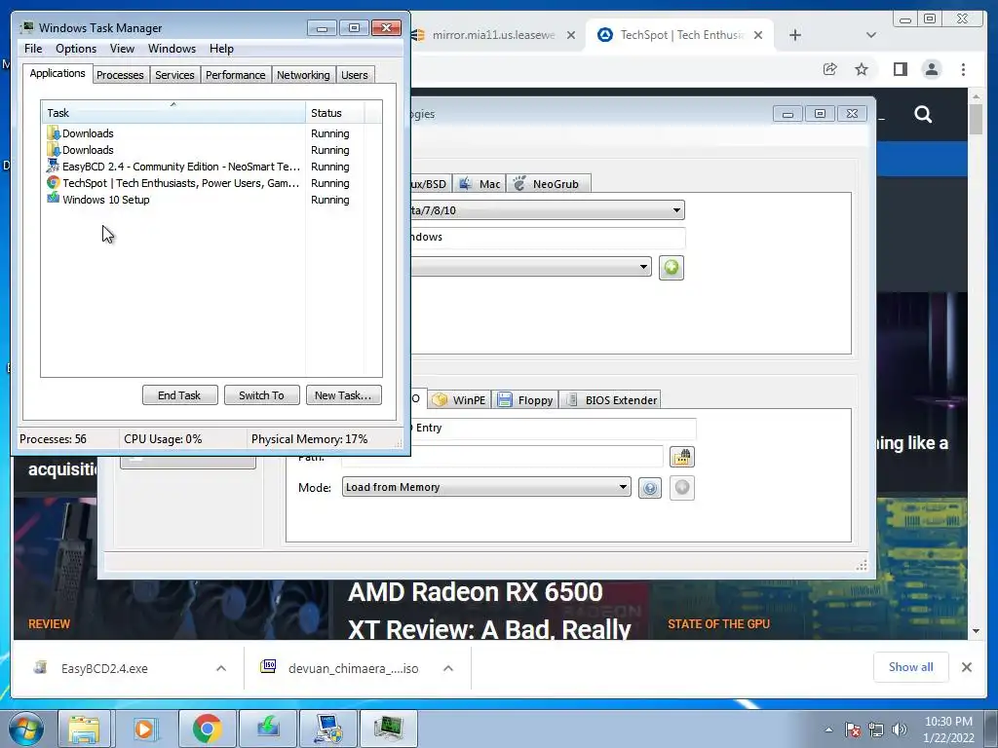
Task: Open Windows Media Player from the taskbar
Action: pos(144,729)
